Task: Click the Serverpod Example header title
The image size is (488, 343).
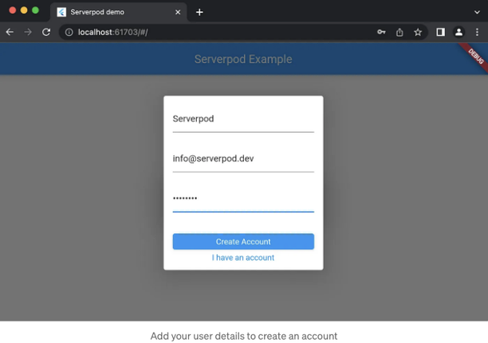Action: (x=243, y=59)
